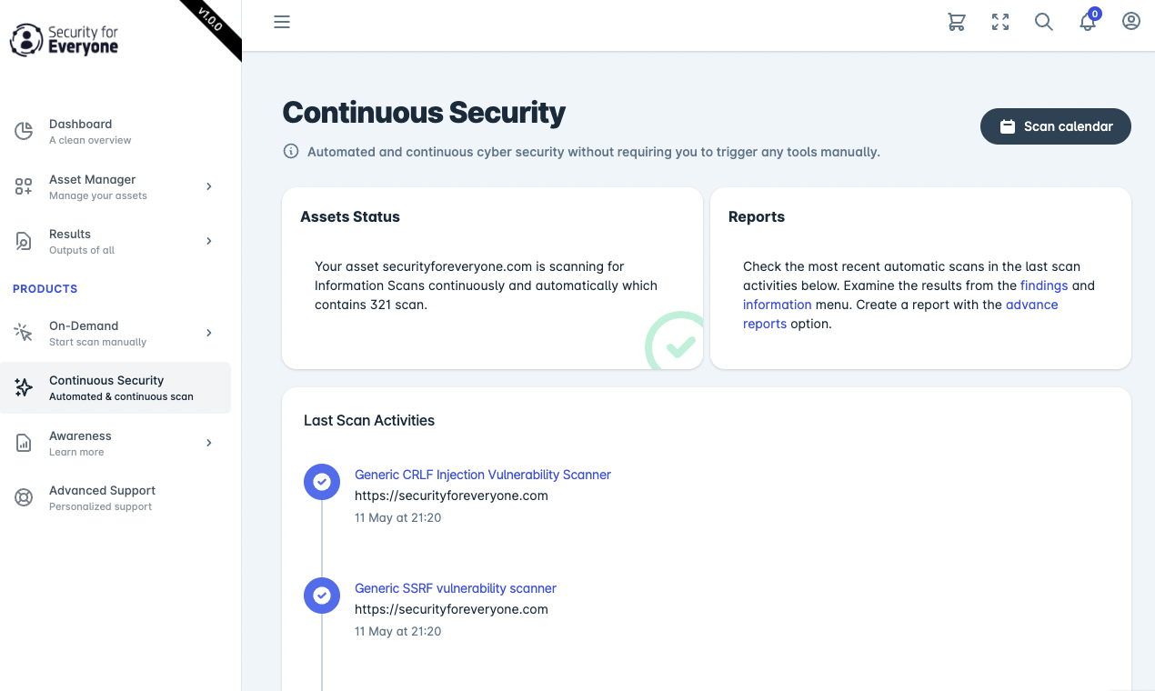Open Advanced Support in the sidebar
This screenshot has height=691, width=1155.
pyautogui.click(x=115, y=497)
